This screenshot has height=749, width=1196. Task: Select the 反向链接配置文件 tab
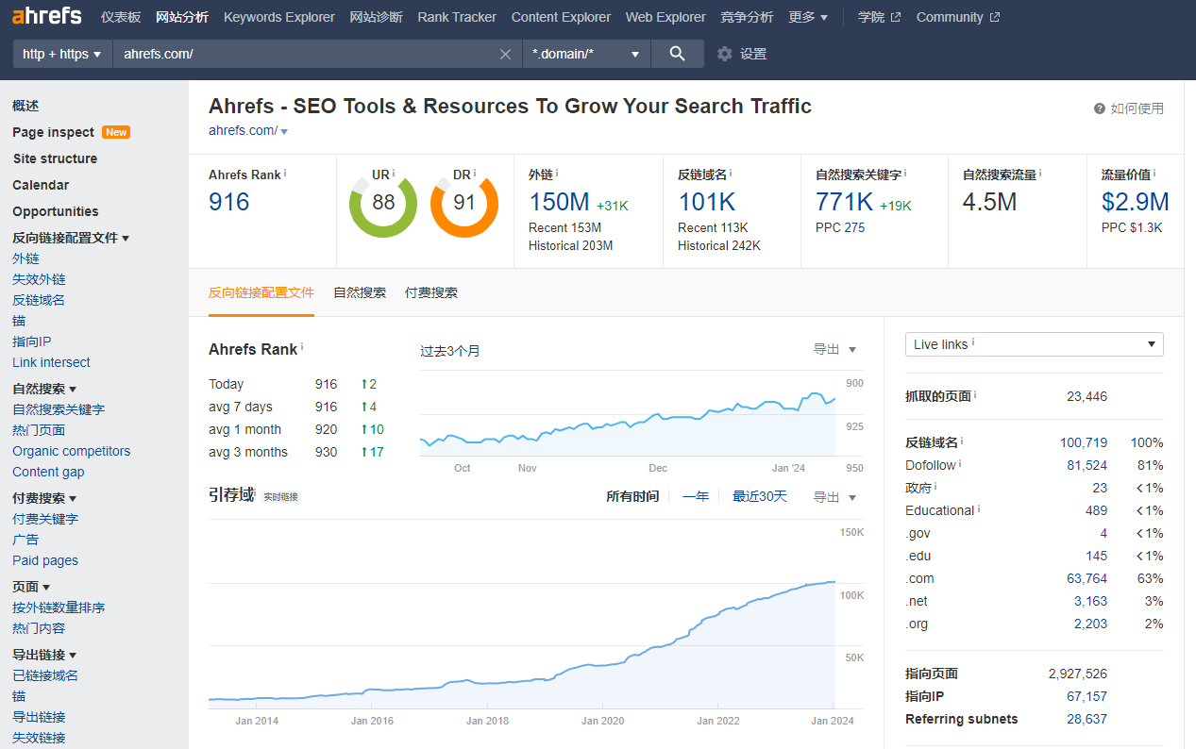[261, 292]
